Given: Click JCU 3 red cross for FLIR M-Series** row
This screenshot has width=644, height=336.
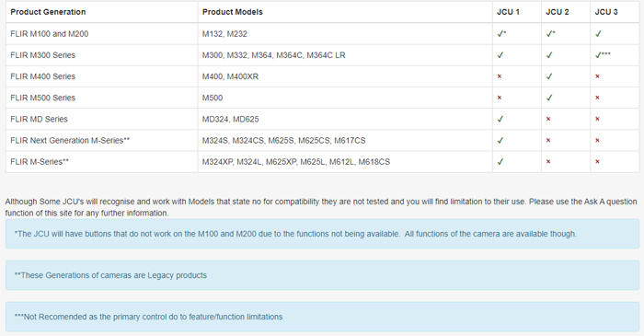Looking at the screenshot, I should click(597, 162).
